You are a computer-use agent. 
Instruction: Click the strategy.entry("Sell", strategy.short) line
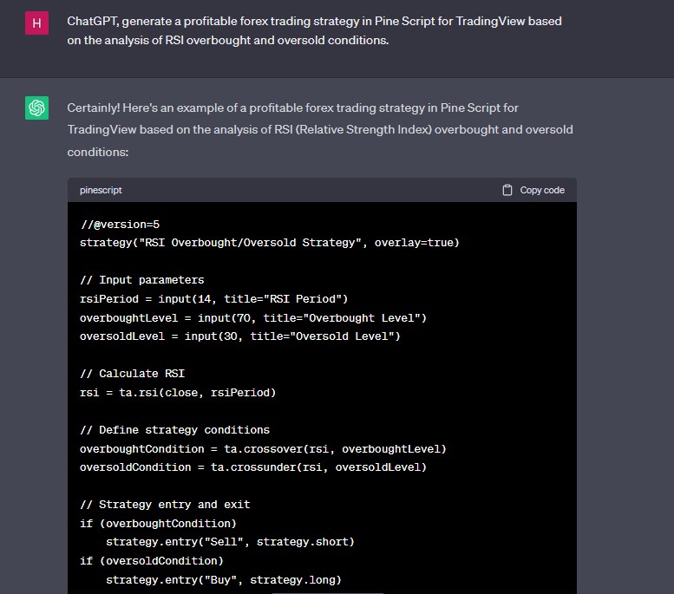coord(230,543)
